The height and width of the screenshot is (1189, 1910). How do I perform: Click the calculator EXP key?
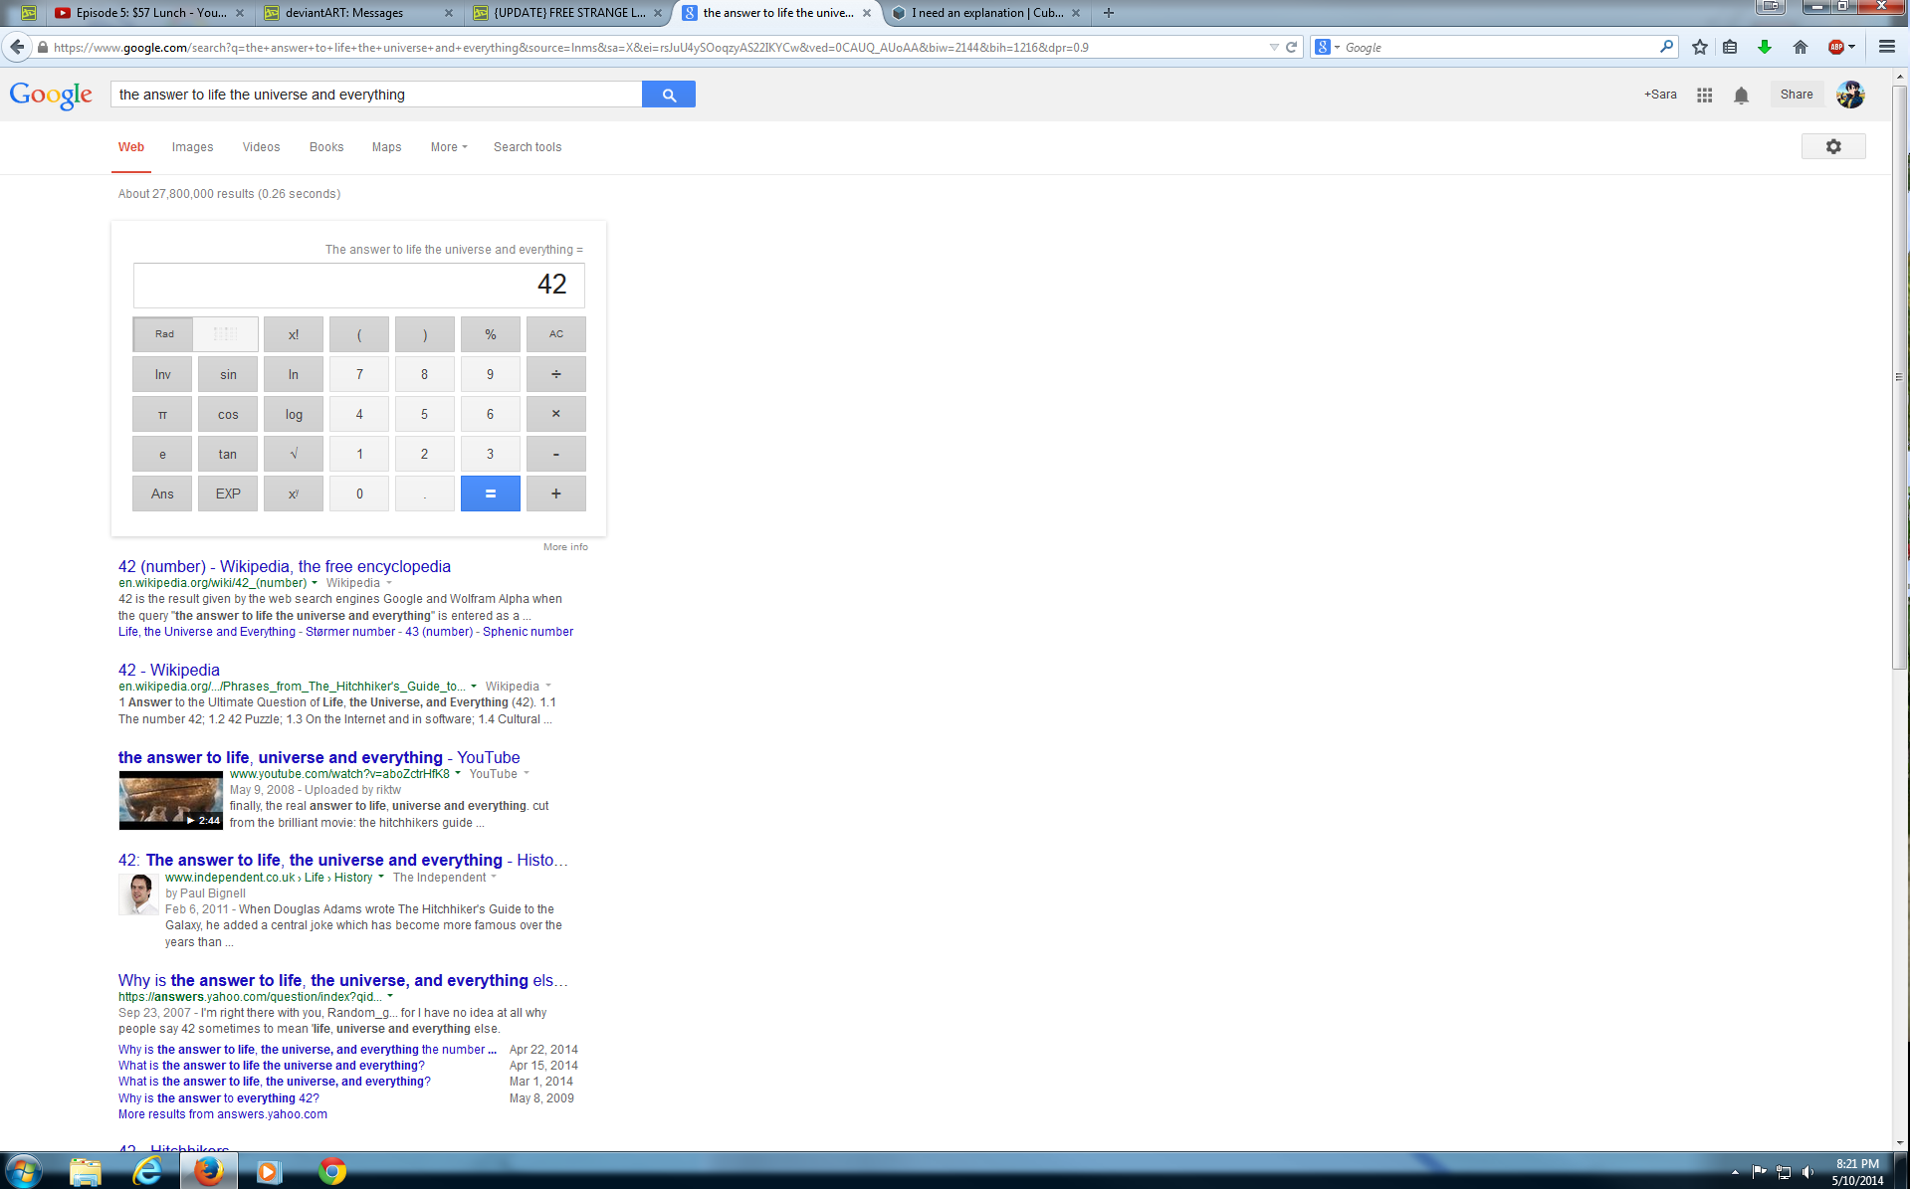pyautogui.click(x=228, y=494)
